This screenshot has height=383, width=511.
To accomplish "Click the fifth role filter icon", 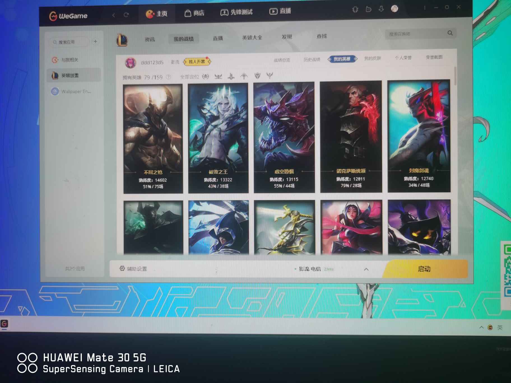I will coord(257,75).
